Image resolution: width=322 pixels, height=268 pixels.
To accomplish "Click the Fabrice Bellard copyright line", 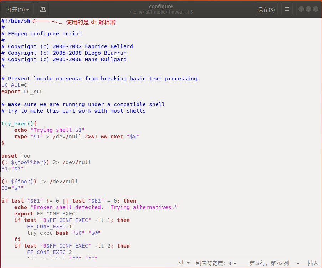I will coord(67,46).
